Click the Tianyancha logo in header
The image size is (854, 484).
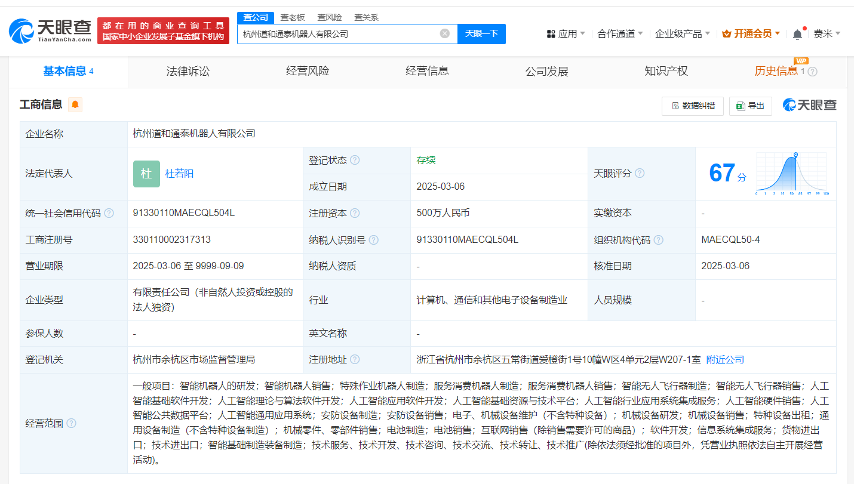(50, 30)
